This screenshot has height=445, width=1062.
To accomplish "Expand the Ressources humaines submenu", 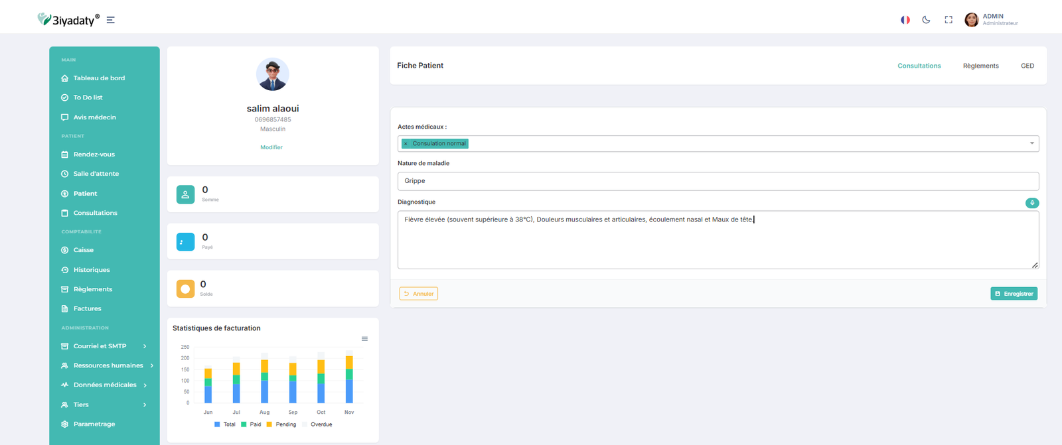I will tap(152, 365).
